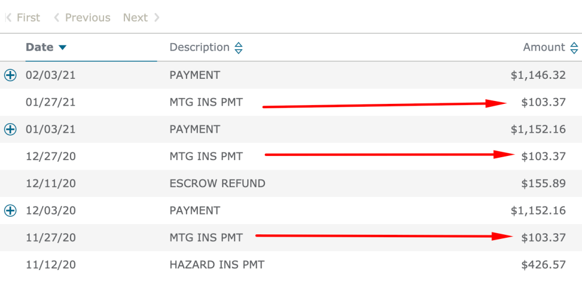Sort by Amount using the sort arrows icon
This screenshot has height=282, width=582.
(x=574, y=48)
